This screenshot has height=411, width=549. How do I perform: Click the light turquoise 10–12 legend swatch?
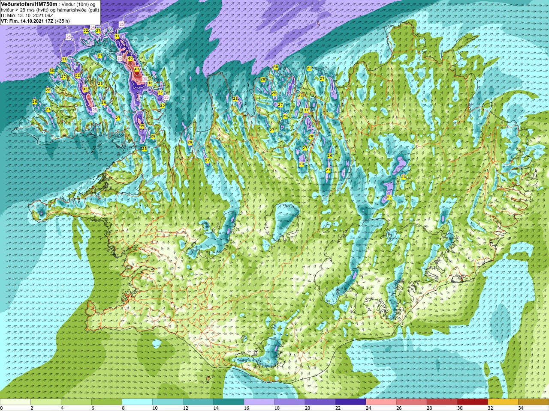pos(168,402)
